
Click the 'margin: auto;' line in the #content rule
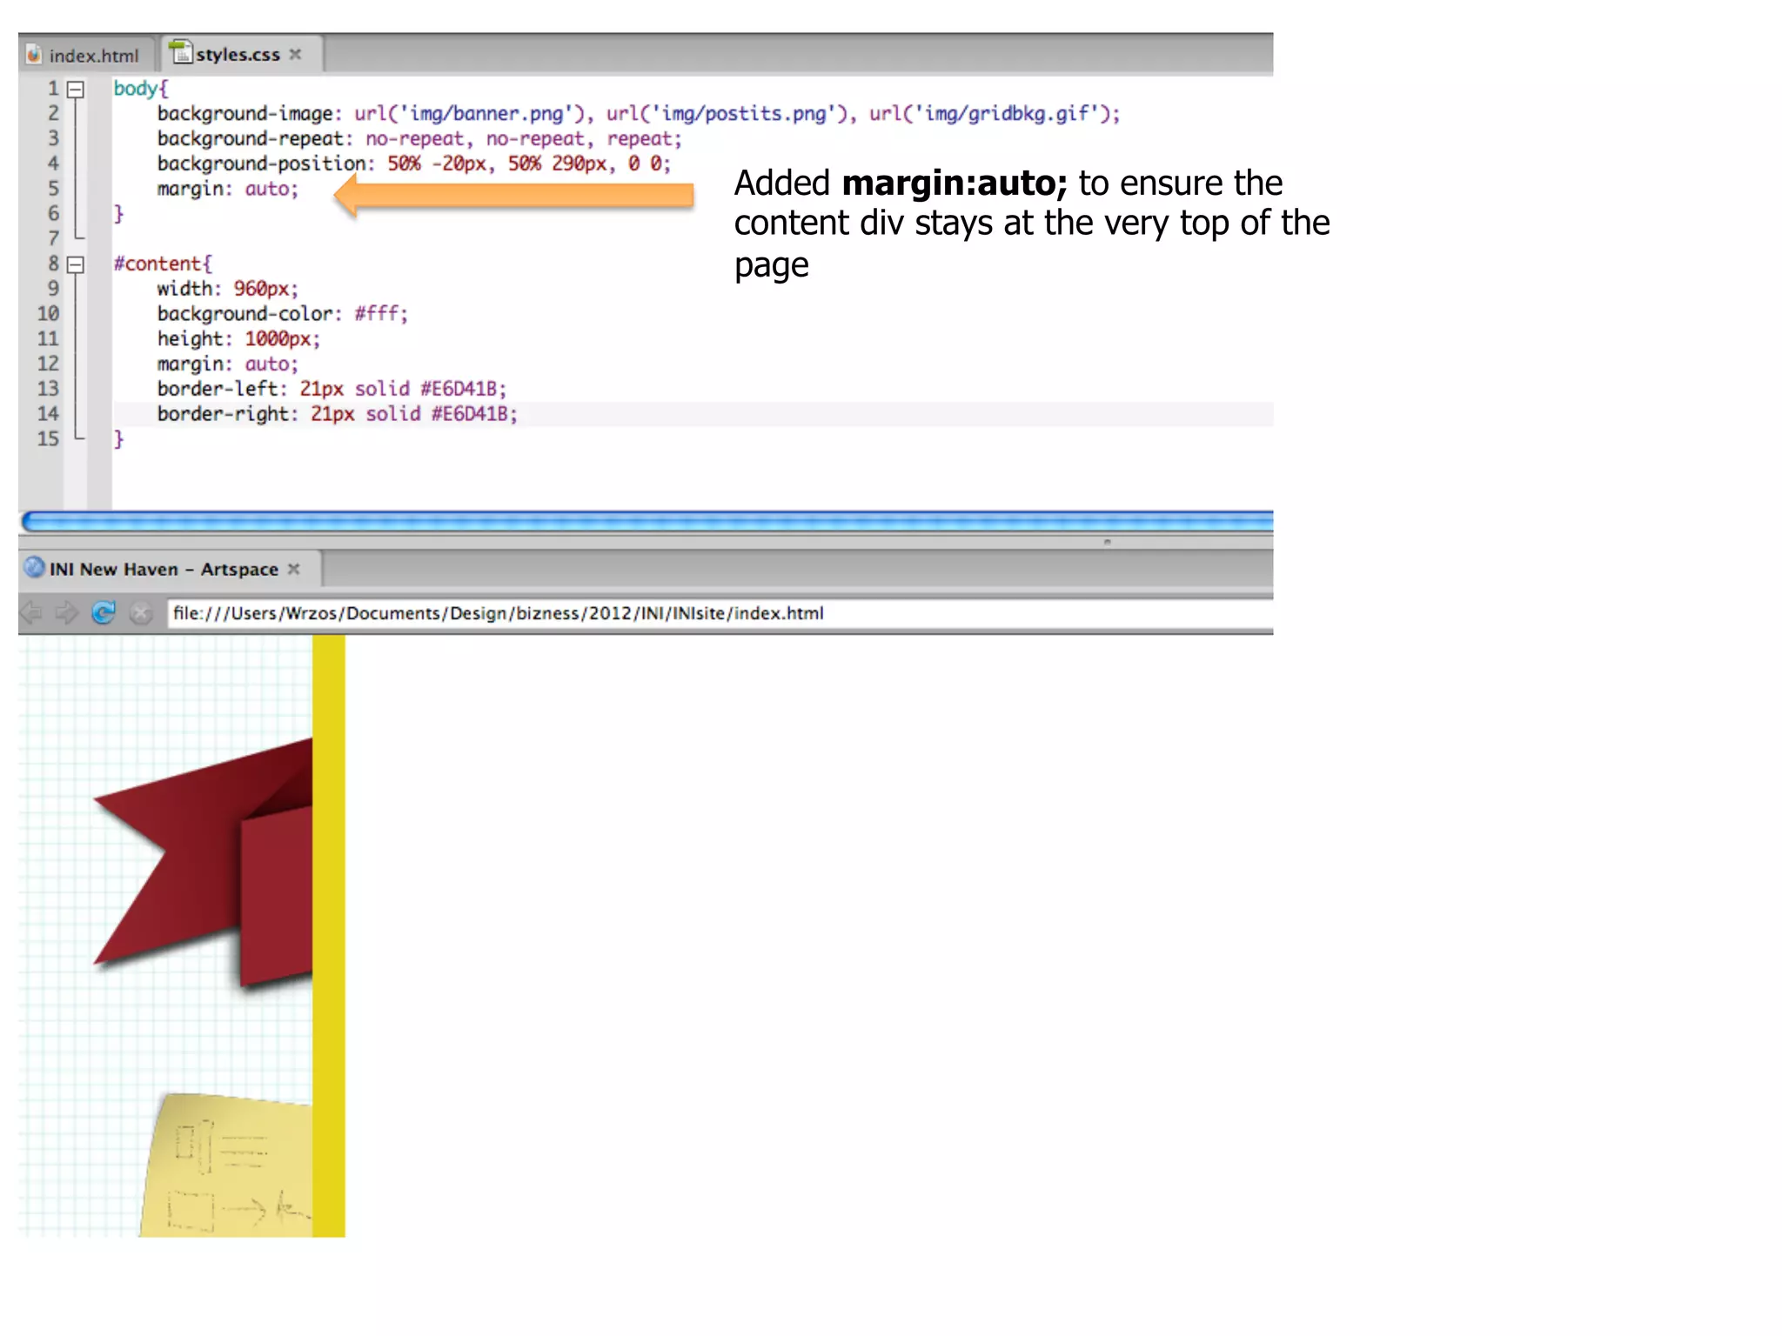[227, 364]
